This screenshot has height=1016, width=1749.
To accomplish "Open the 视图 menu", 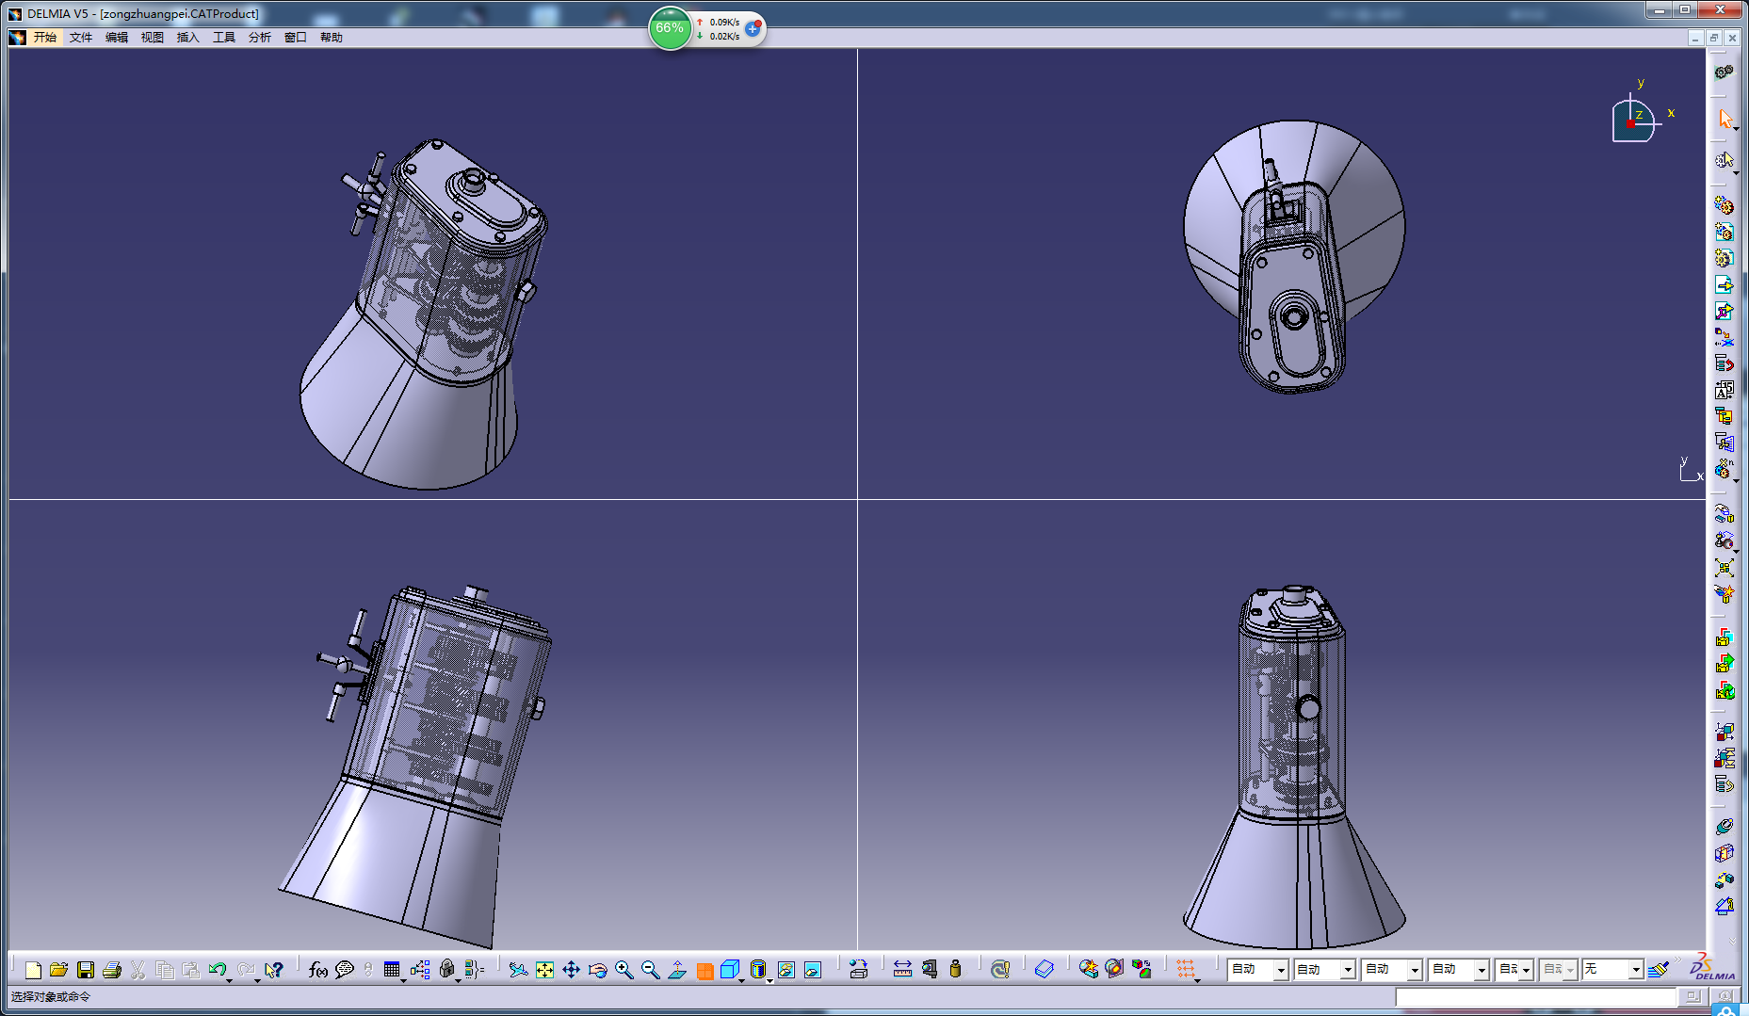I will pos(153,38).
